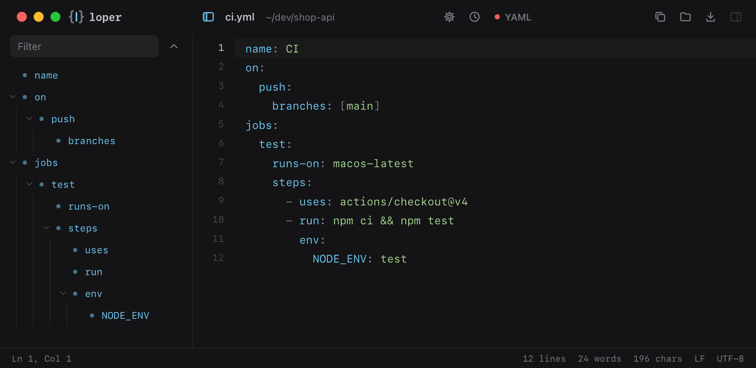Select 'push' in the outline tree
Screen dimensions: 756x368
[x=63, y=119]
